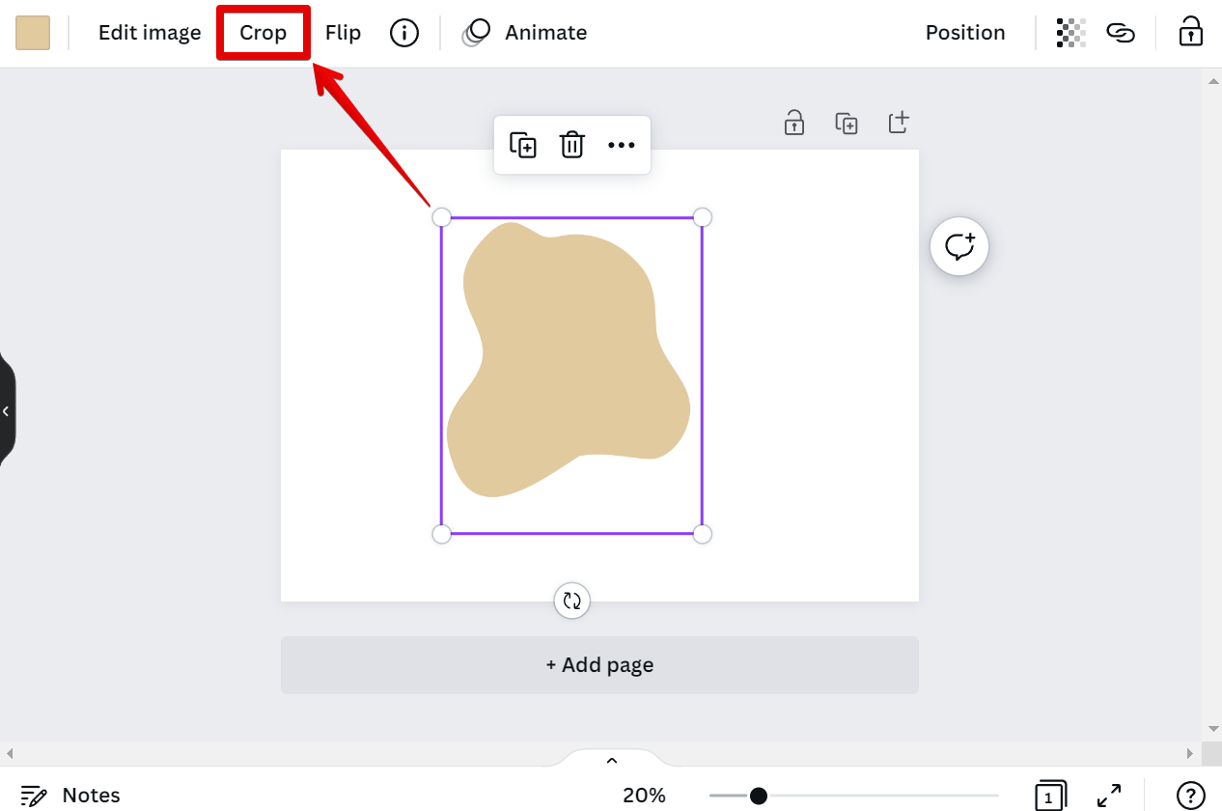Click the + Add page button
This screenshot has width=1222, height=811.
coord(599,664)
